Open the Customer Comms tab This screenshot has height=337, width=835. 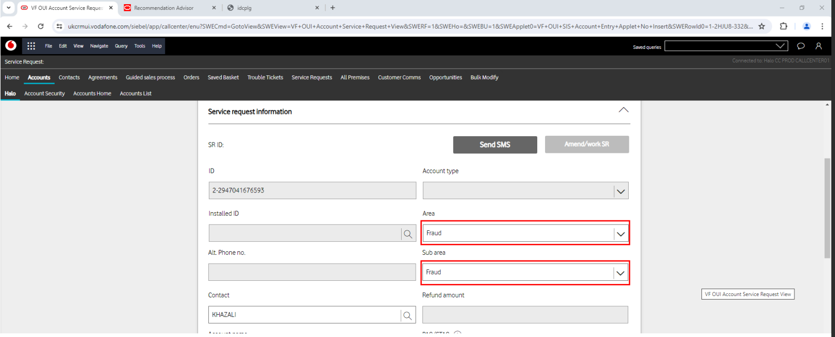pos(399,77)
